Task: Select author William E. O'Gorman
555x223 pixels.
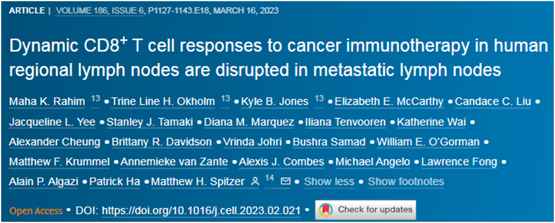Action: pos(428,142)
